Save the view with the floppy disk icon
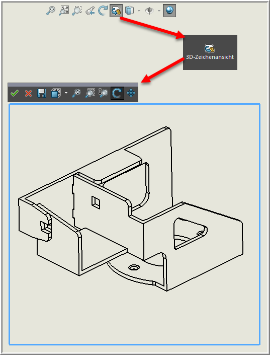 [42, 93]
